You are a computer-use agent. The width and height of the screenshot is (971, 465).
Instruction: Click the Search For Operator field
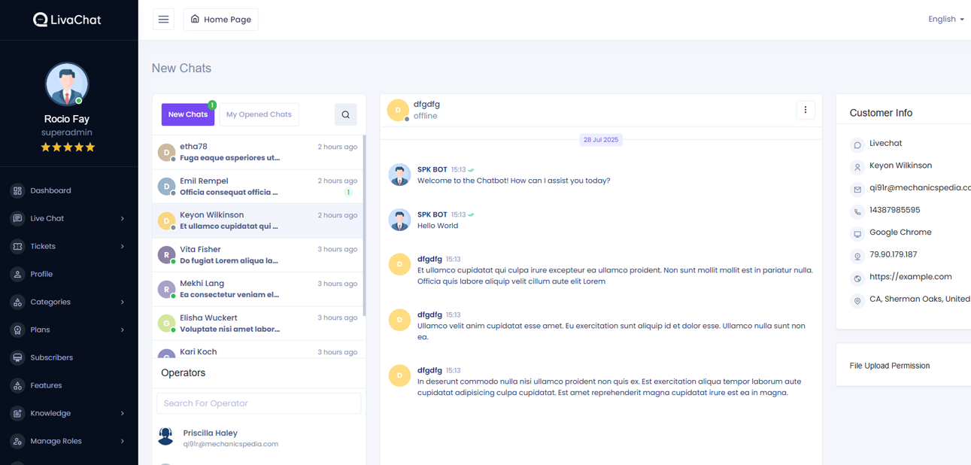[259, 404]
